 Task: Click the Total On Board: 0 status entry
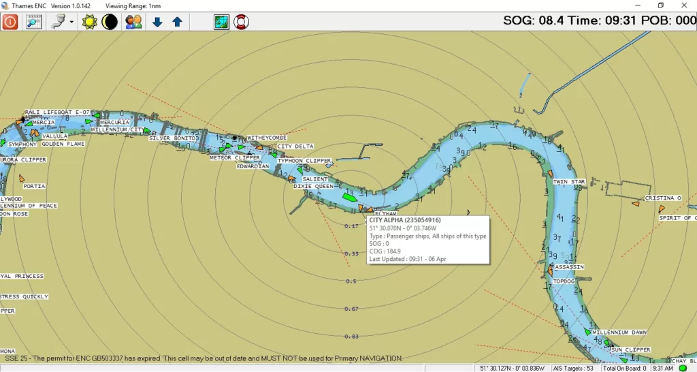(625, 369)
